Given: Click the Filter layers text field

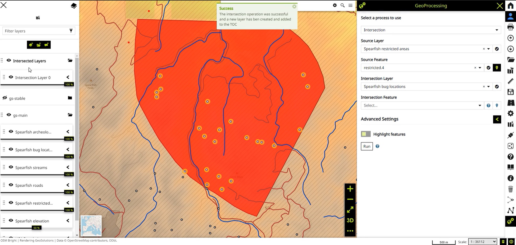Looking at the screenshot, I should (x=35, y=31).
